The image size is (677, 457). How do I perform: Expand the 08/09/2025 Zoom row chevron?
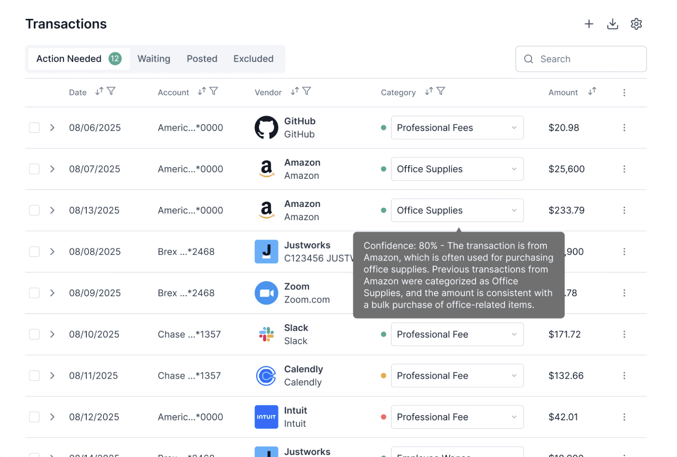52,293
